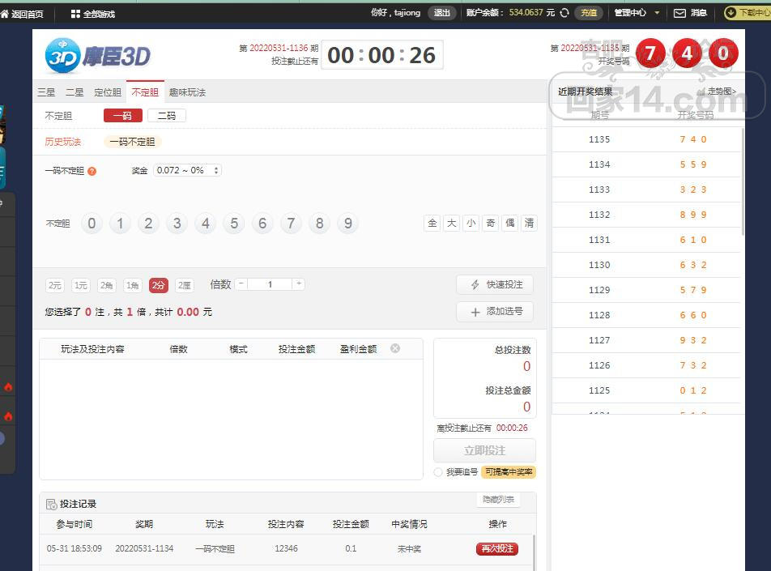Image resolution: width=771 pixels, height=571 pixels.
Task: Click the help question mark beside 一码不定胆
Action: [92, 171]
